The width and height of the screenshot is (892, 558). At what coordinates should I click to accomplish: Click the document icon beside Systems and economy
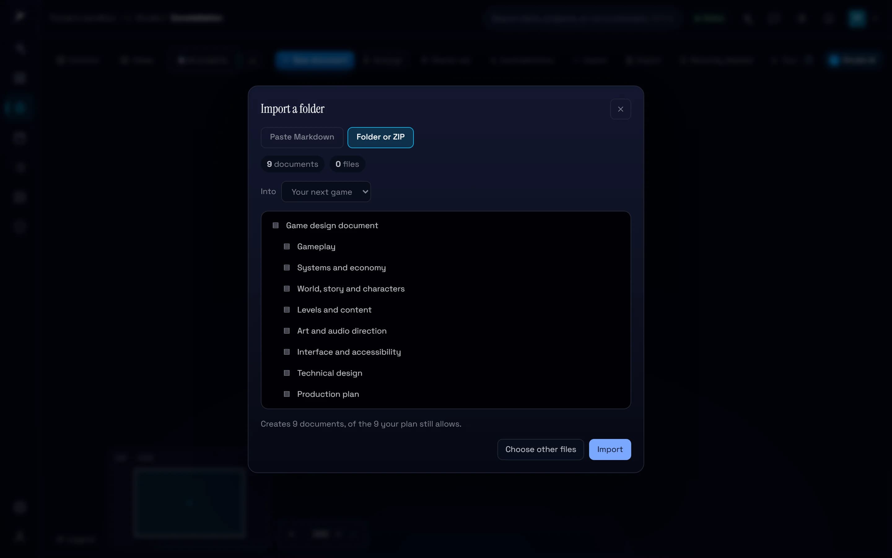287,268
